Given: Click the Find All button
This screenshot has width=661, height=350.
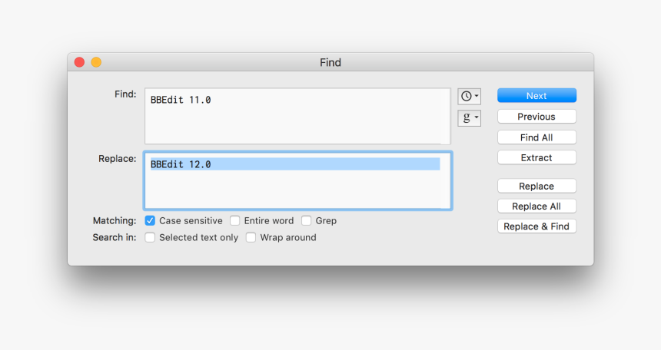Looking at the screenshot, I should [536, 137].
